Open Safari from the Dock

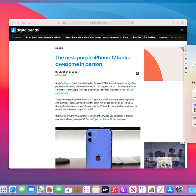13,190
